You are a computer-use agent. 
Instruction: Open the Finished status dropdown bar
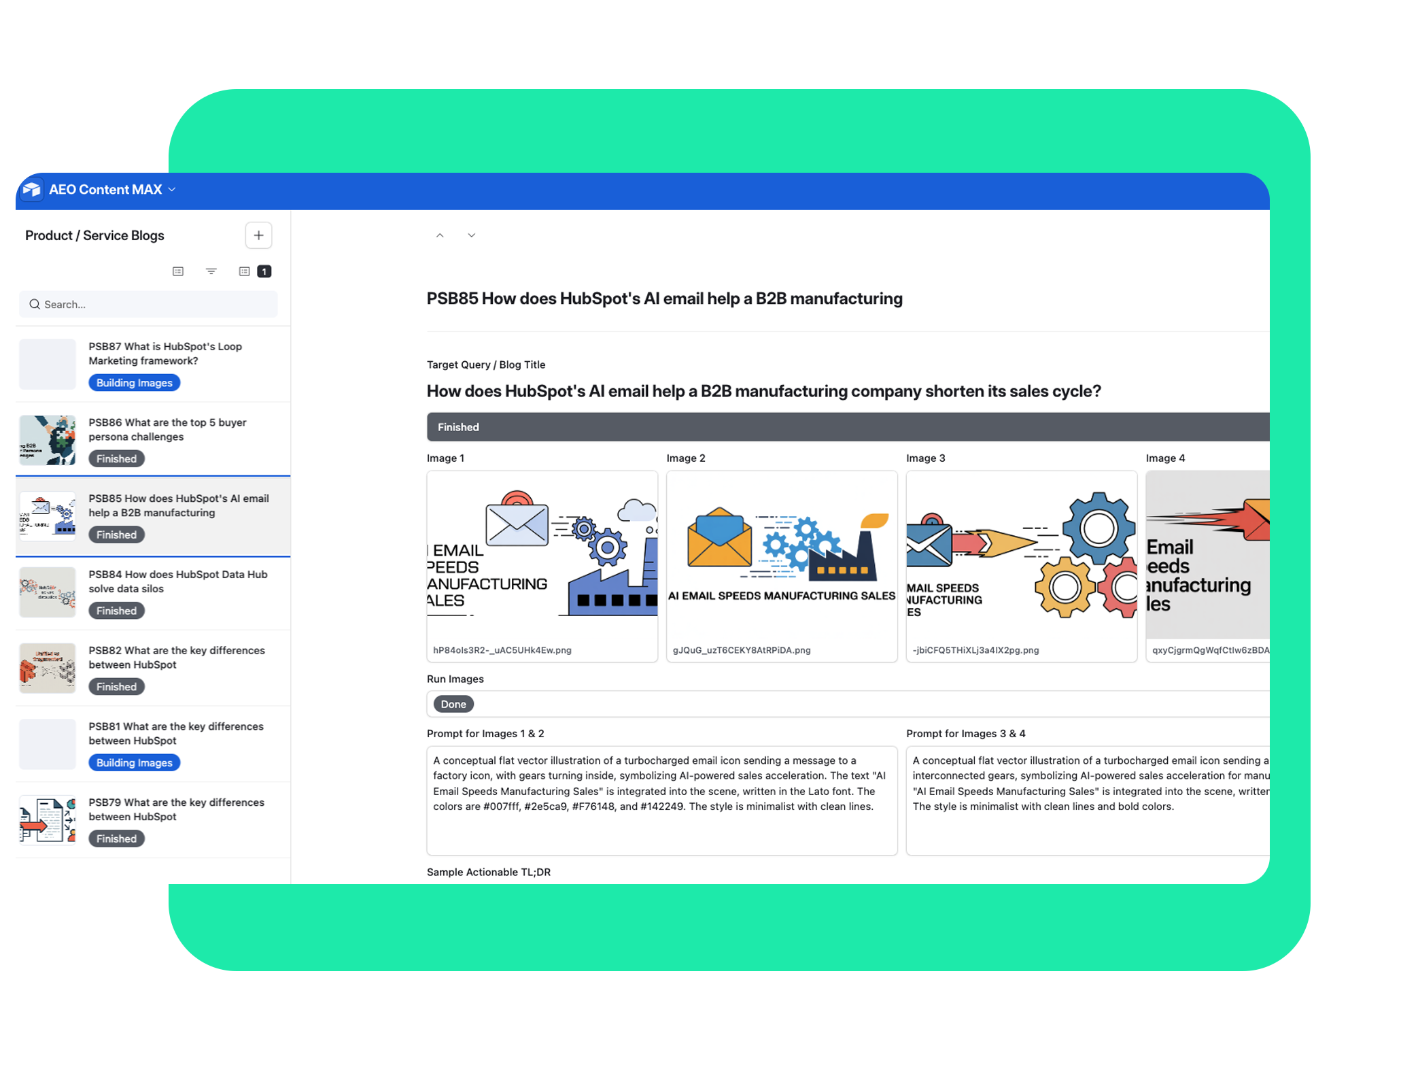(x=846, y=427)
